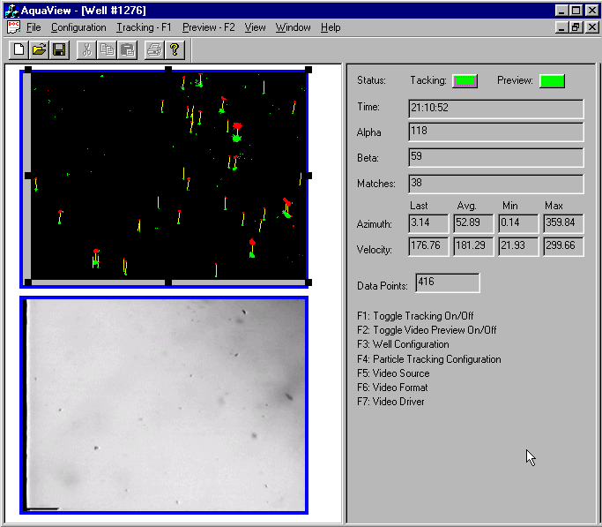Click the Print toolbar icon
The width and height of the screenshot is (602, 527).
pos(155,49)
